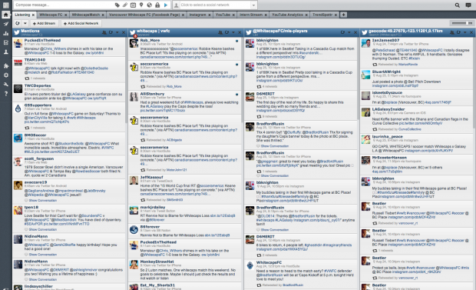This screenshot has height=290, width=476.
Task: Open the mls-players stream options arrow
Action: 349,32
